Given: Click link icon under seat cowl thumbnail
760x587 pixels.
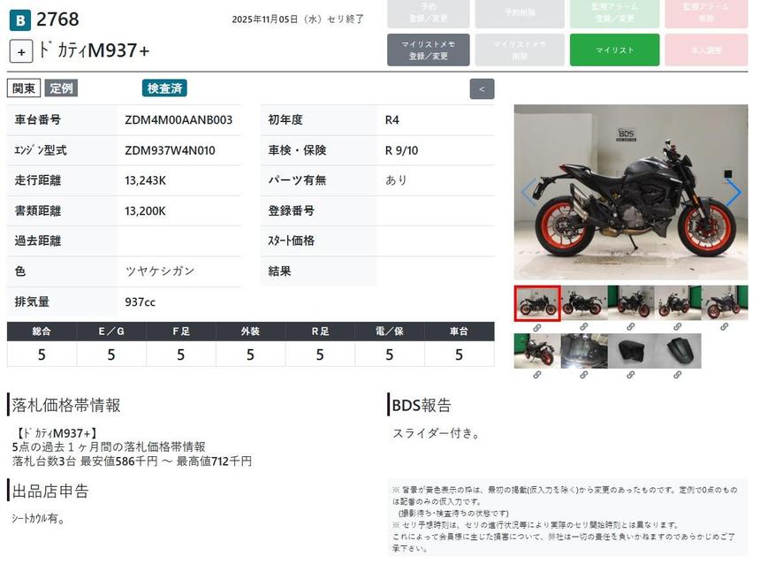Looking at the screenshot, I should (678, 375).
